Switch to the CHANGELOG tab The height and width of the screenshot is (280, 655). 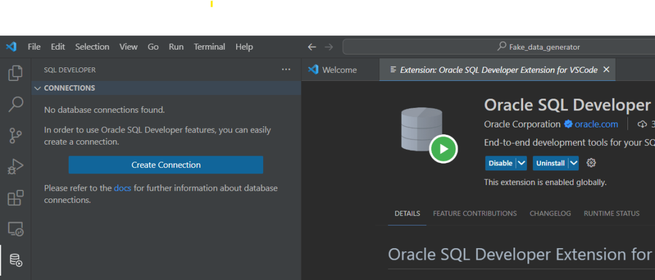tap(550, 213)
